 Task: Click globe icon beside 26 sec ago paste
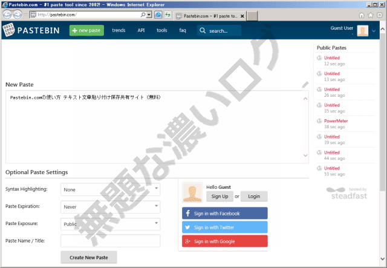[x=319, y=90]
